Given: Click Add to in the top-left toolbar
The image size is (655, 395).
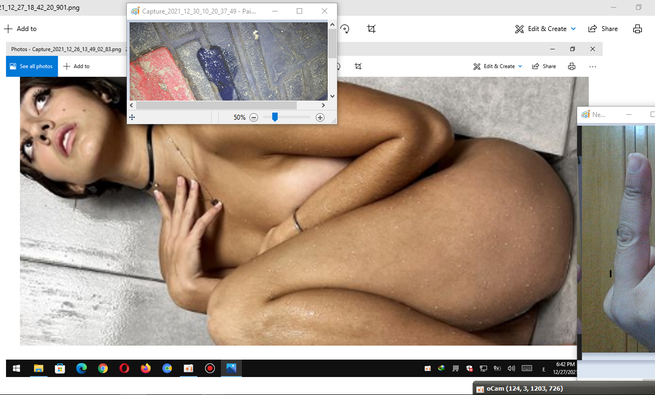Looking at the screenshot, I should pos(20,29).
